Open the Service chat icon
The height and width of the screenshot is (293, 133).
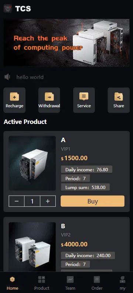(84, 97)
